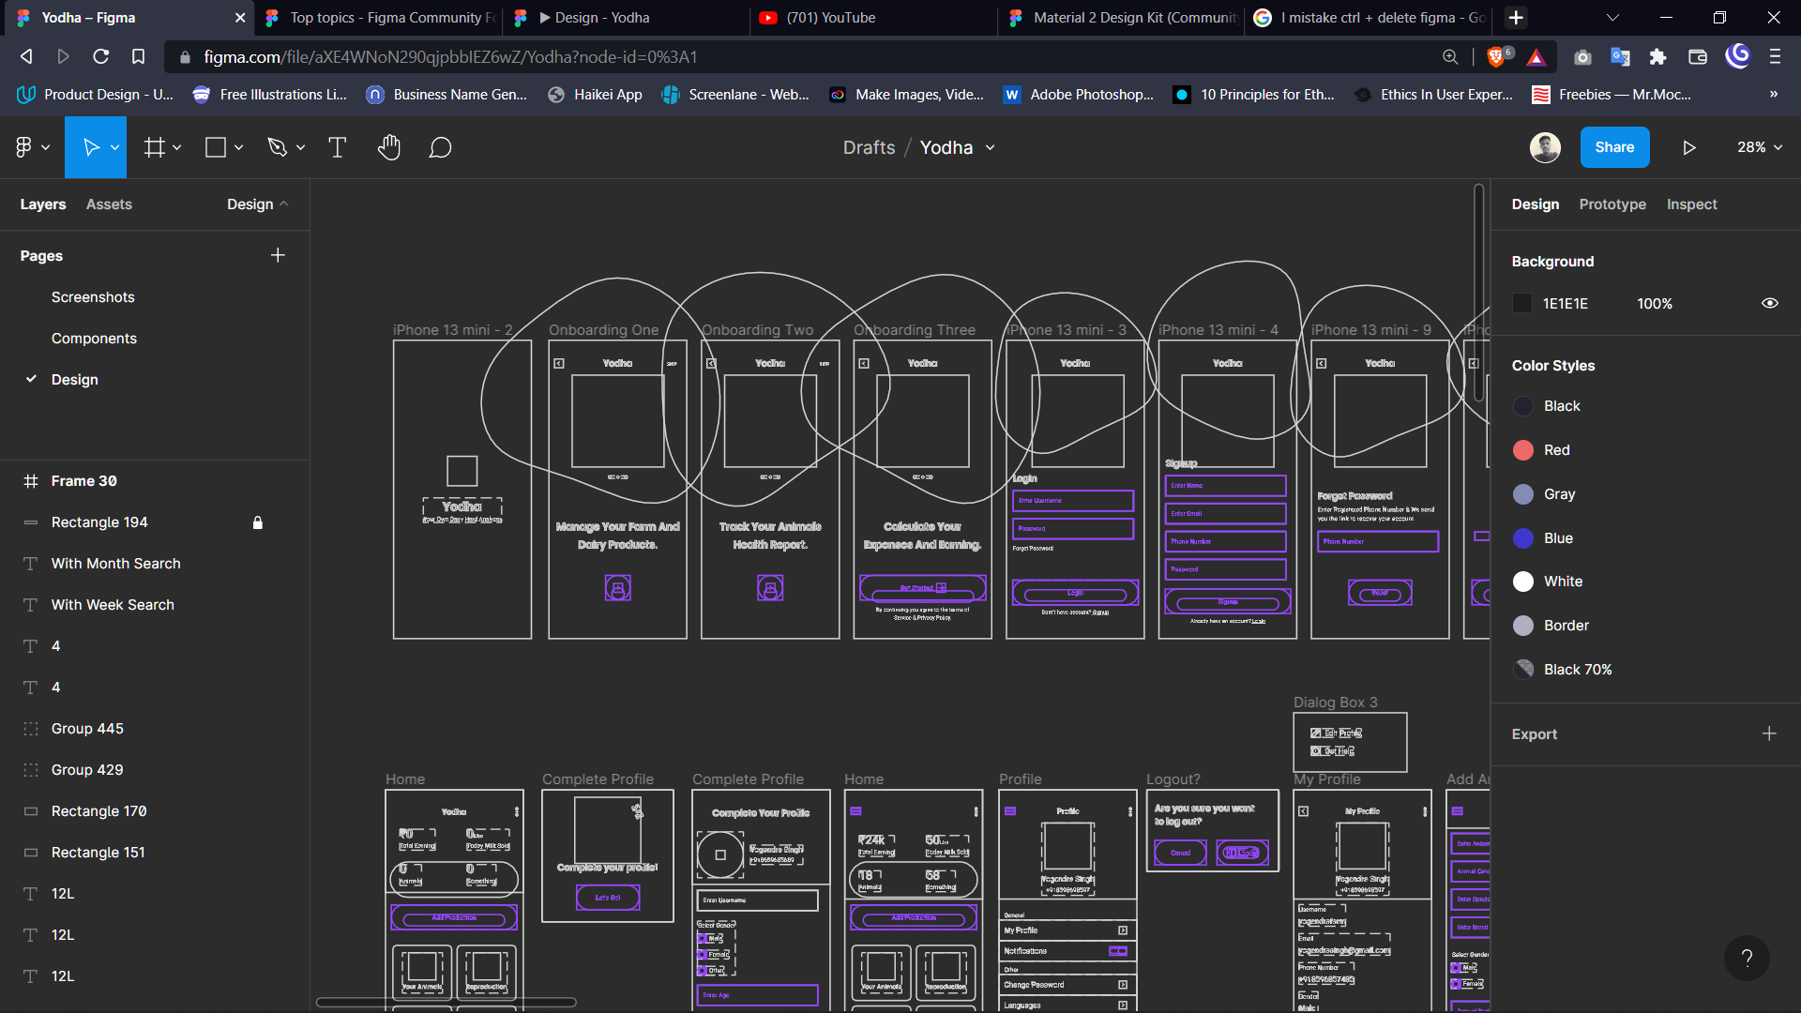The image size is (1801, 1013).
Task: Select the Dialog Box 3 frame label
Action: (x=1336, y=703)
